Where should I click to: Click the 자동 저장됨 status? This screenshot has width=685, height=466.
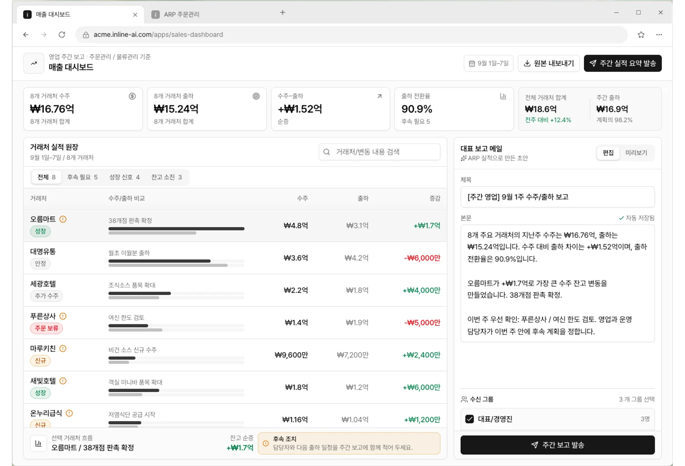click(x=636, y=218)
